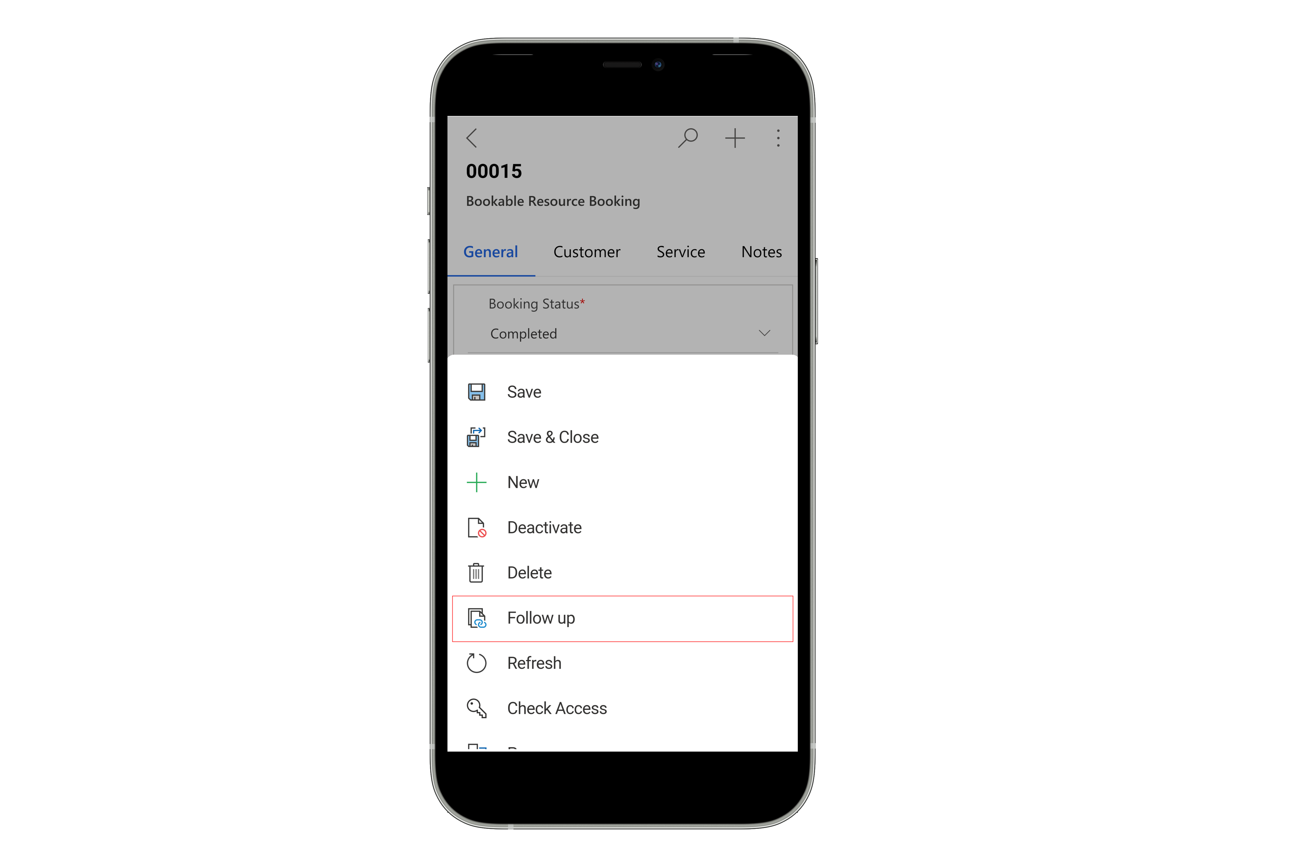This screenshot has height=867, width=1302.
Task: Click the Check Access icon
Action: [x=477, y=707]
